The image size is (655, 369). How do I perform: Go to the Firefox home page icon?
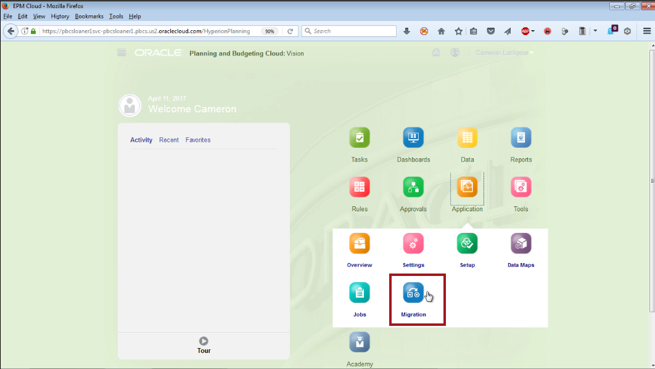pyautogui.click(x=441, y=31)
